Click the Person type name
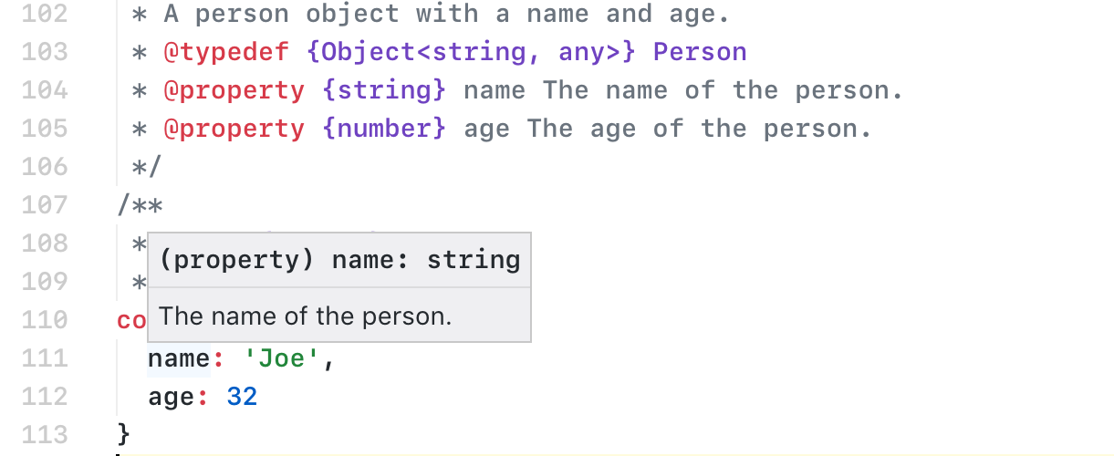Image resolution: width=1114 pixels, height=456 pixels. [x=700, y=52]
